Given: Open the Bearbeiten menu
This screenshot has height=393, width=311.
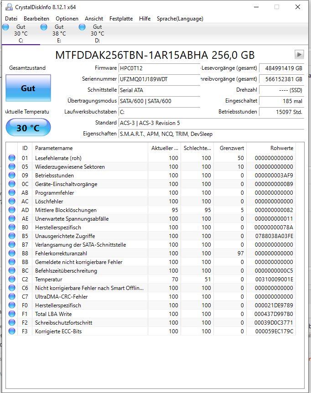Looking at the screenshot, I should coord(36,19).
